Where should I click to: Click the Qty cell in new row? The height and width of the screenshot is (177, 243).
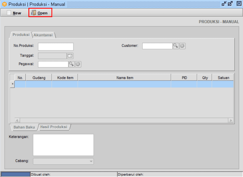[x=205, y=84]
